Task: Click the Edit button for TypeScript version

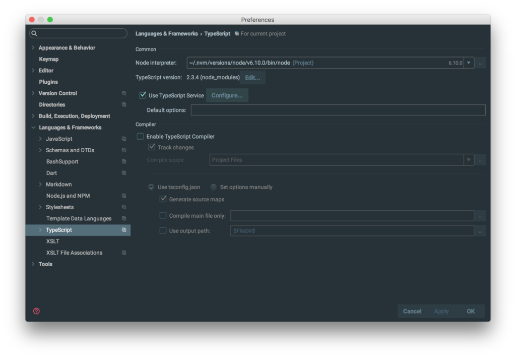Action: [x=252, y=77]
